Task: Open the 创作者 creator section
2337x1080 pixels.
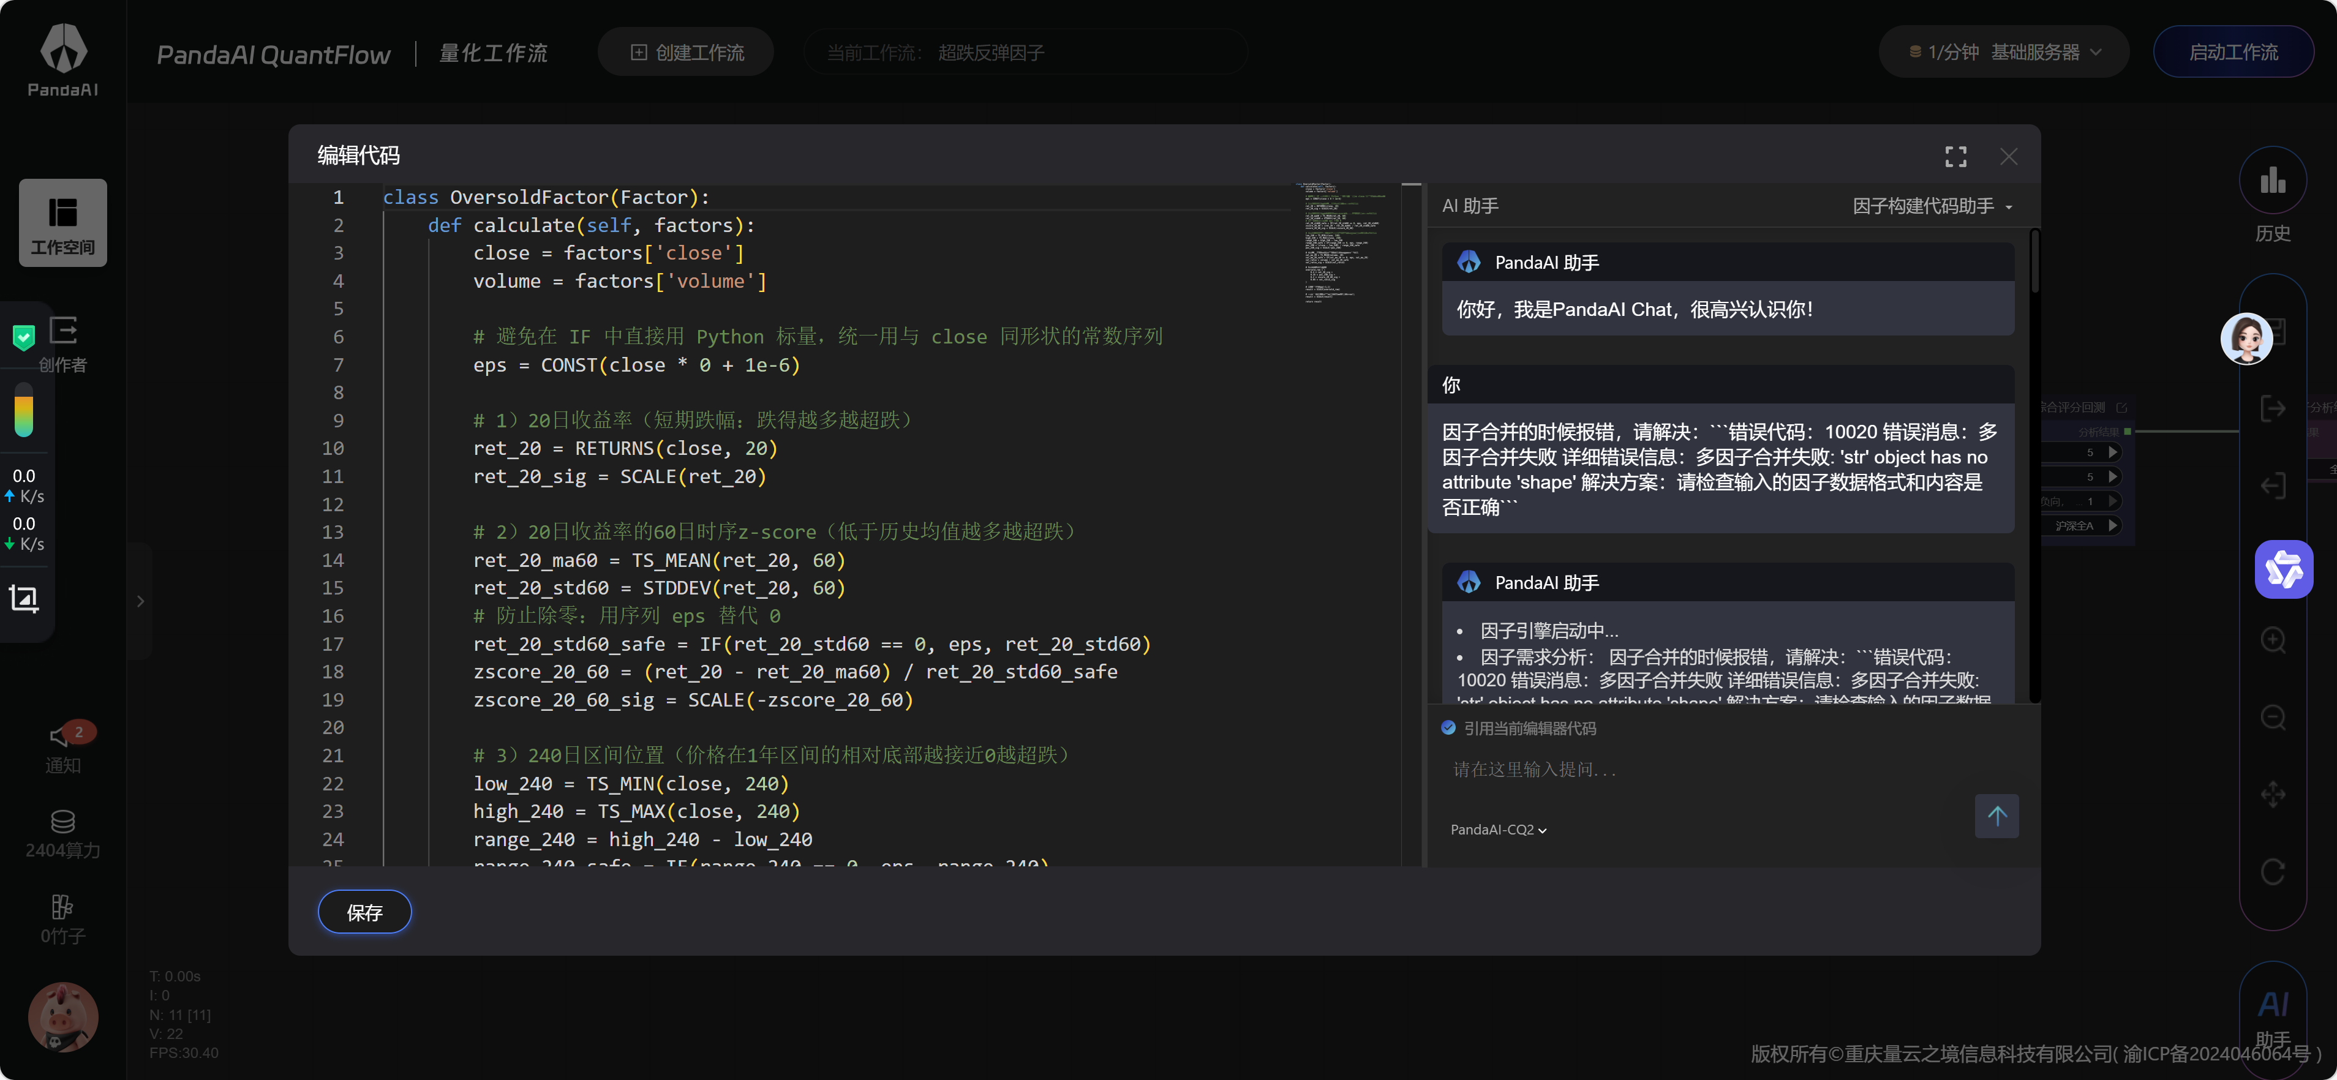Action: (62, 345)
